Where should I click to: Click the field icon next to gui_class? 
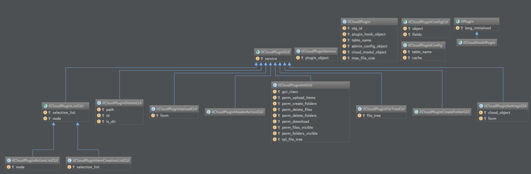pyautogui.click(x=275, y=92)
